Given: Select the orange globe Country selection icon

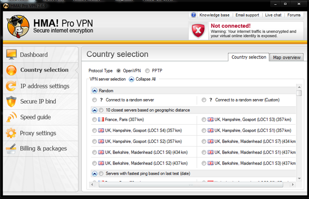Looking at the screenshot, I should [11, 70].
